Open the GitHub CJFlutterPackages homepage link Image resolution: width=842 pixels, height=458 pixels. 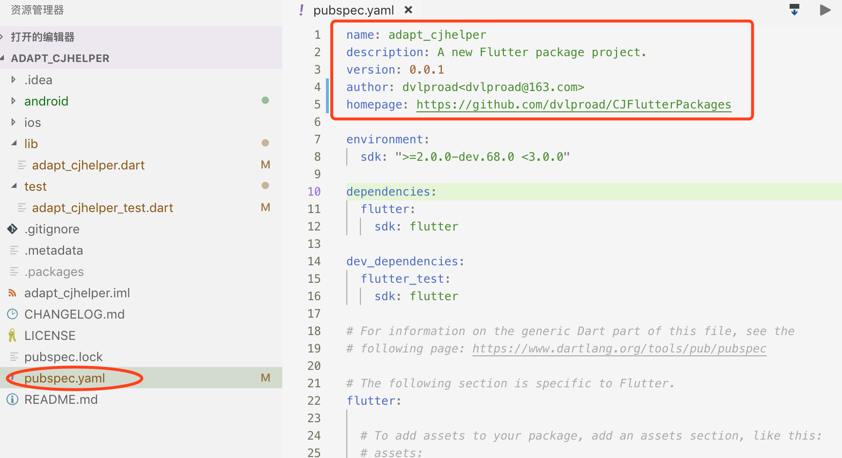574,105
